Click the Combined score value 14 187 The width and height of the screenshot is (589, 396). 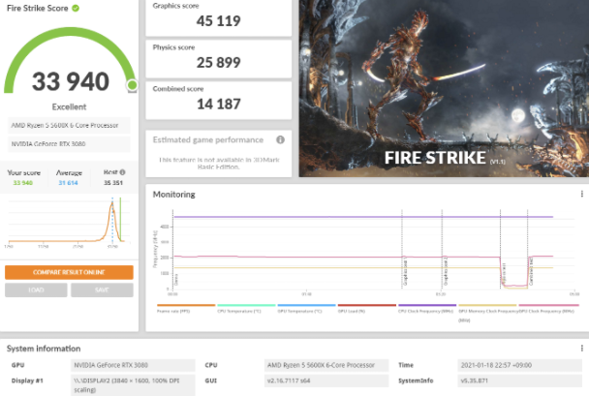point(219,104)
